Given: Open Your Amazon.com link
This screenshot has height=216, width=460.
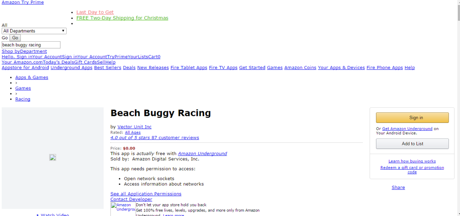Looking at the screenshot, I should pyautogui.click(x=22, y=62).
